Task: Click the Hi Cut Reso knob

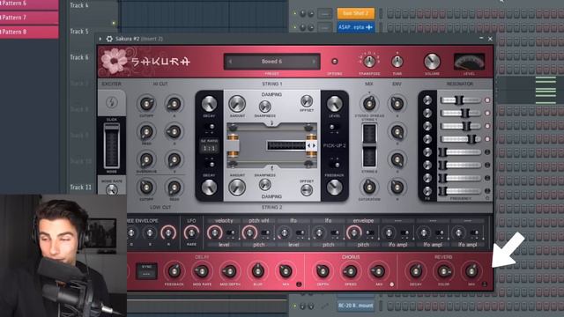Action: [x=146, y=131]
